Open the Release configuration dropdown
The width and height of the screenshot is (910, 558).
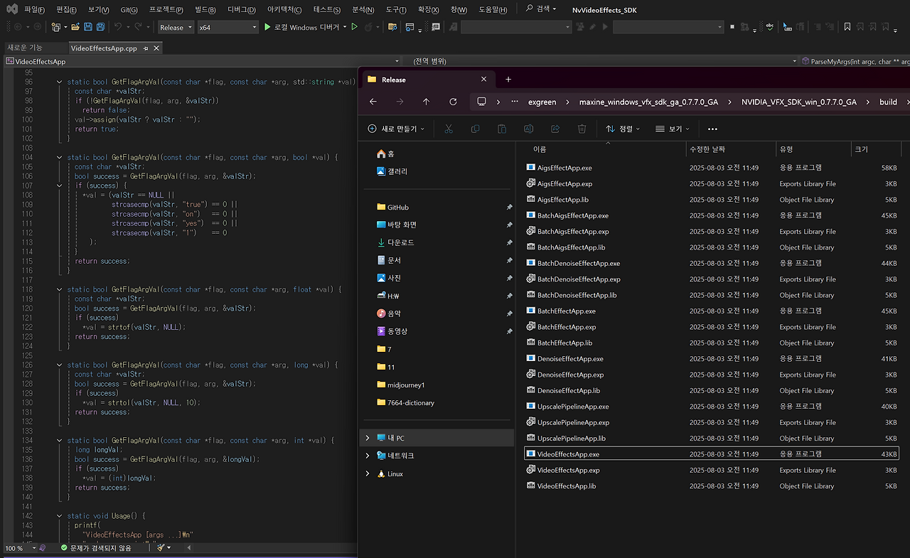(176, 27)
